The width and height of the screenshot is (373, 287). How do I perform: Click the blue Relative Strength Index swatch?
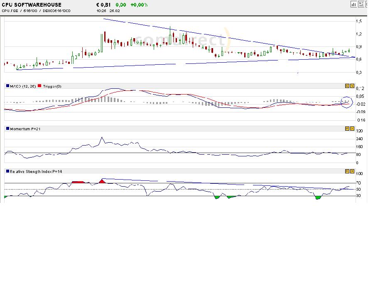click(x=7, y=171)
